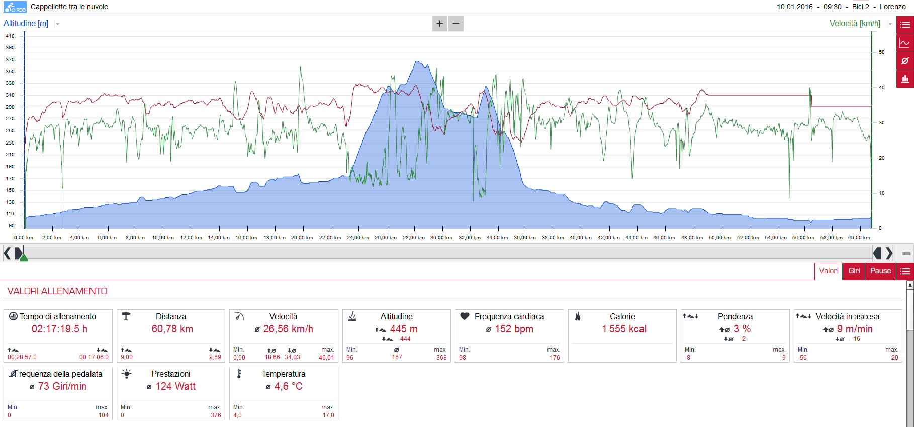914x427 pixels.
Task: Open the list view icon top right
Action: pyautogui.click(x=905, y=25)
